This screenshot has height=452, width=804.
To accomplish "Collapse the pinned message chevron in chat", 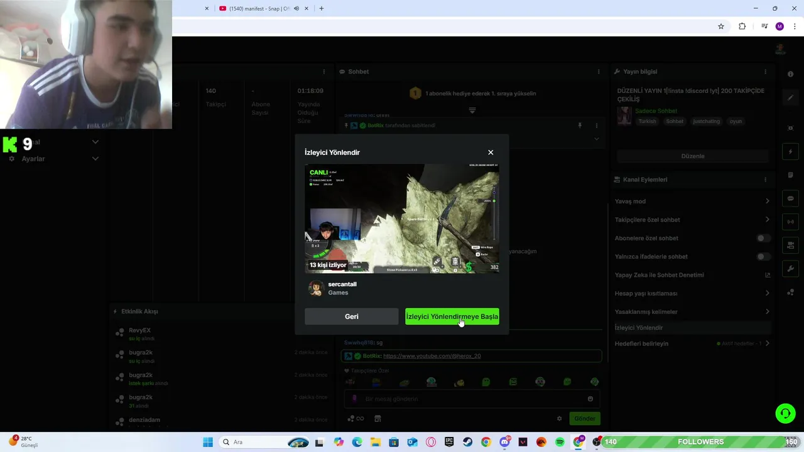I will [x=596, y=139].
